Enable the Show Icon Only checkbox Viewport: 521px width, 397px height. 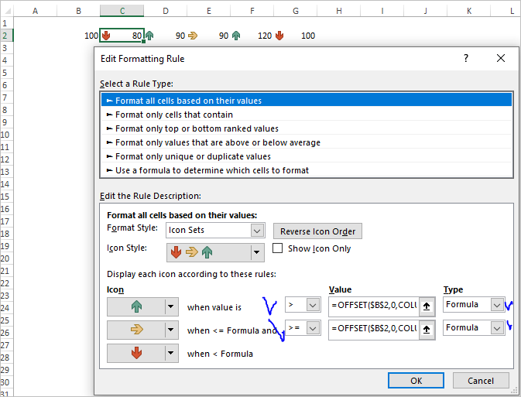277,248
